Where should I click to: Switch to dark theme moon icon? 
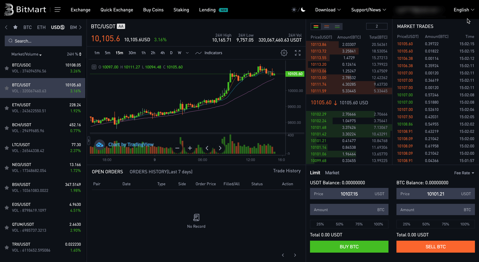point(303,10)
